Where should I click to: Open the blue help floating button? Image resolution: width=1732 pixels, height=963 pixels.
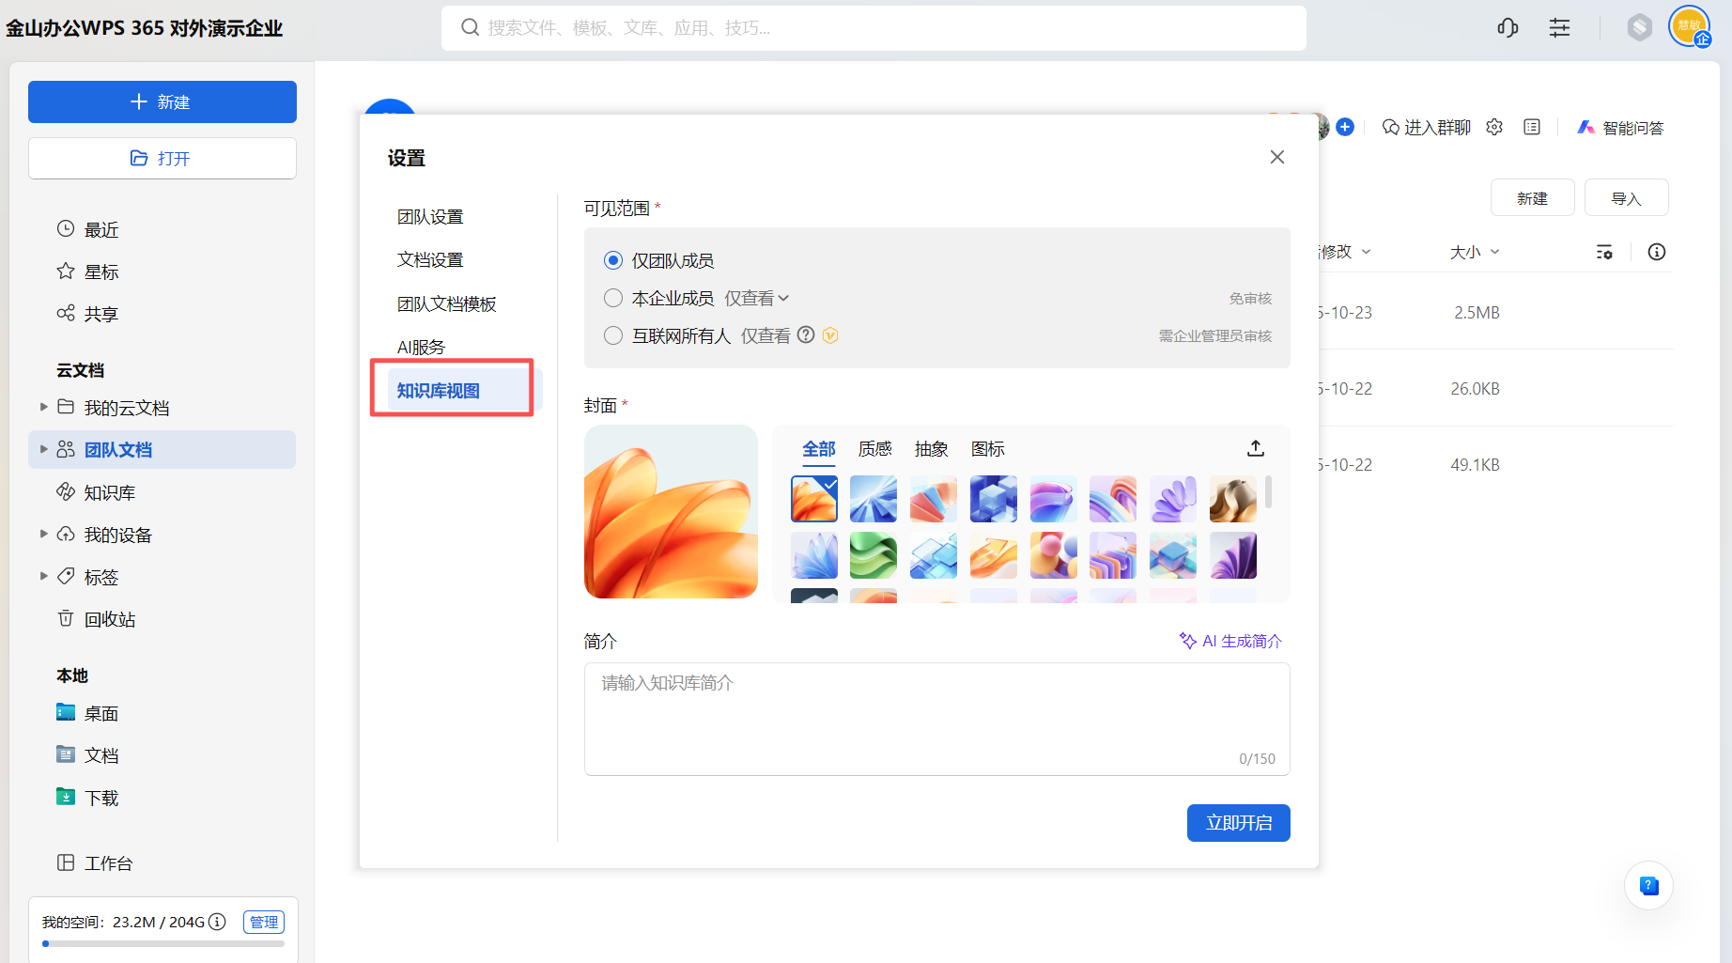tap(1648, 885)
